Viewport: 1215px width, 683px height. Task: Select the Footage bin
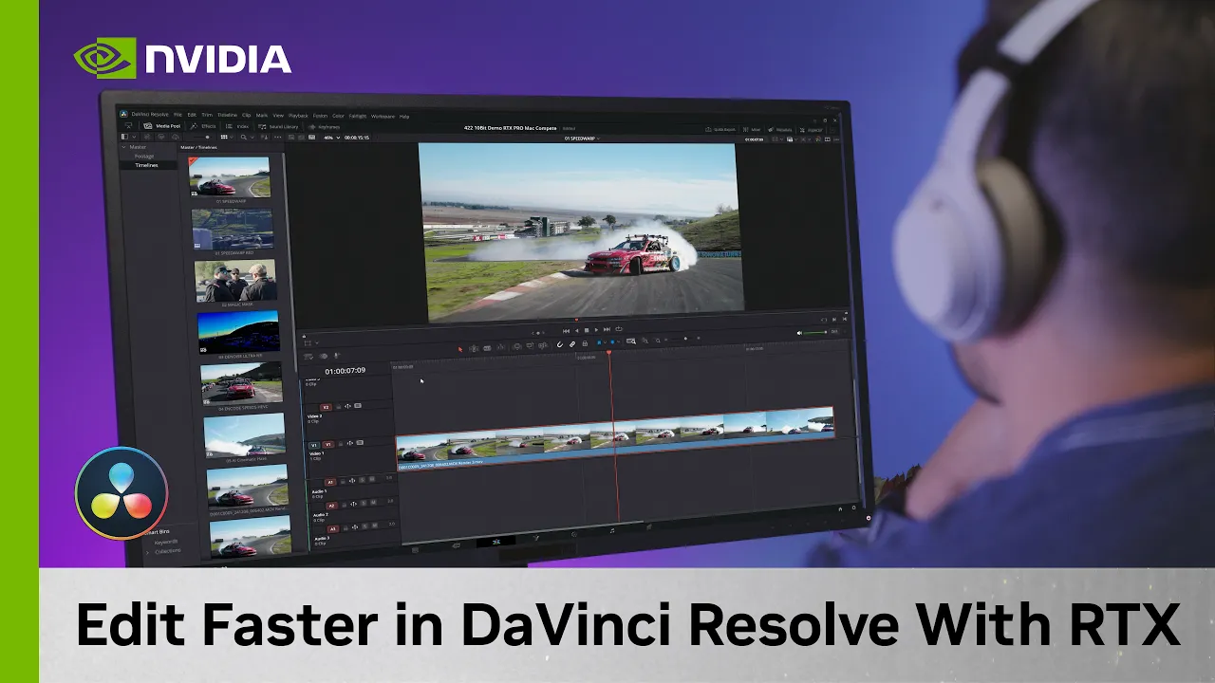143,156
